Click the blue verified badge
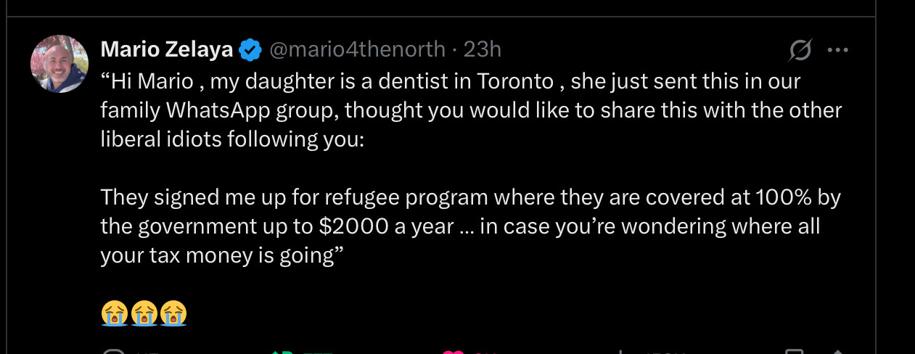The width and height of the screenshot is (915, 354). (x=251, y=50)
